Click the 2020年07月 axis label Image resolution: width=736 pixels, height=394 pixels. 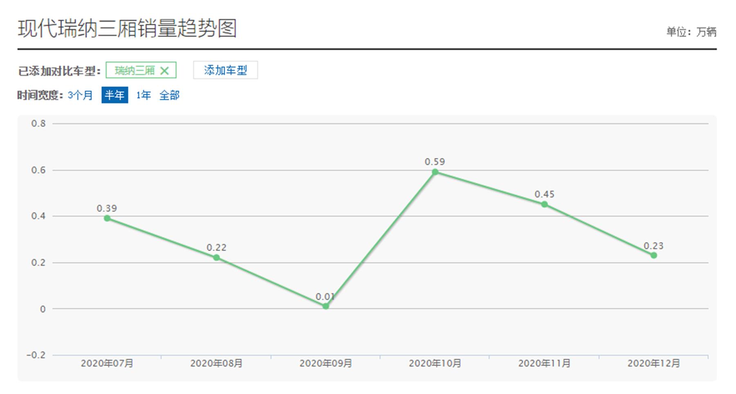coord(107,363)
